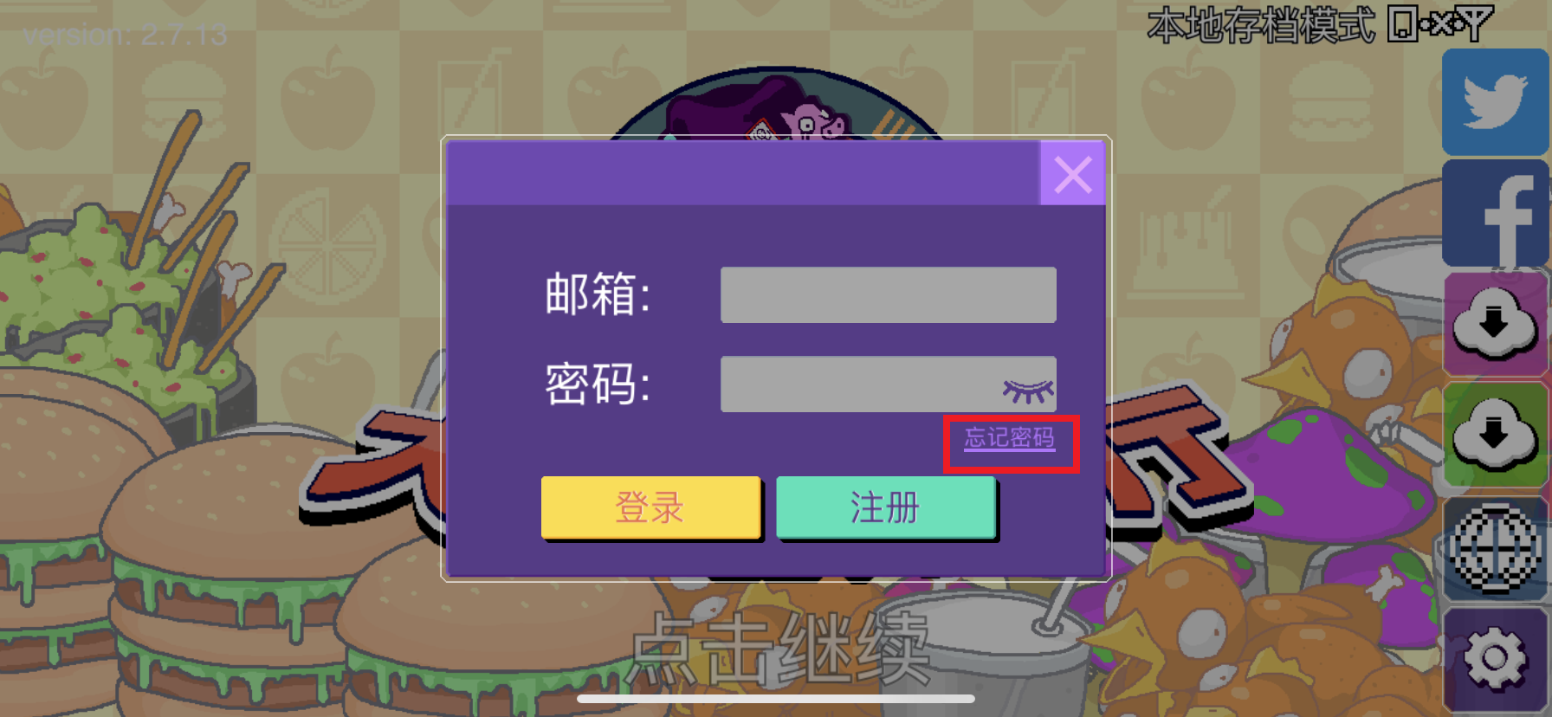
Task: Open language selection via globe icon
Action: (x=1496, y=547)
